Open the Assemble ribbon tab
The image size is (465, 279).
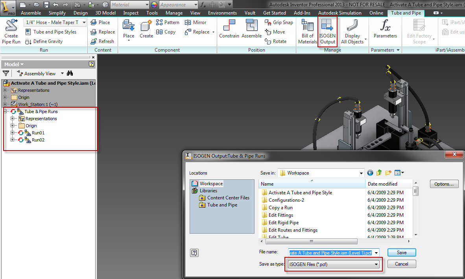click(31, 13)
